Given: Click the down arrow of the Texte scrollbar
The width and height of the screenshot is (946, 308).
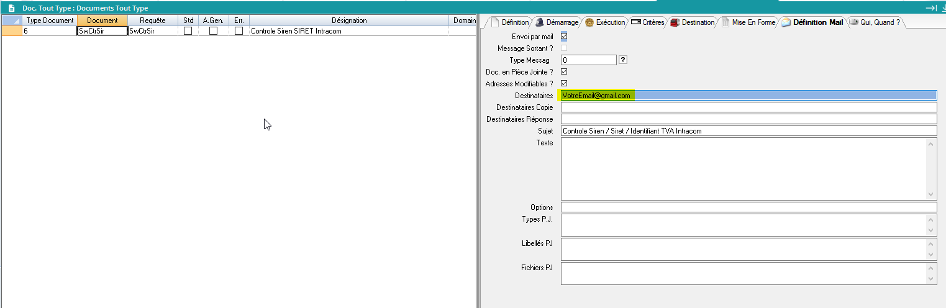Looking at the screenshot, I should [x=930, y=194].
